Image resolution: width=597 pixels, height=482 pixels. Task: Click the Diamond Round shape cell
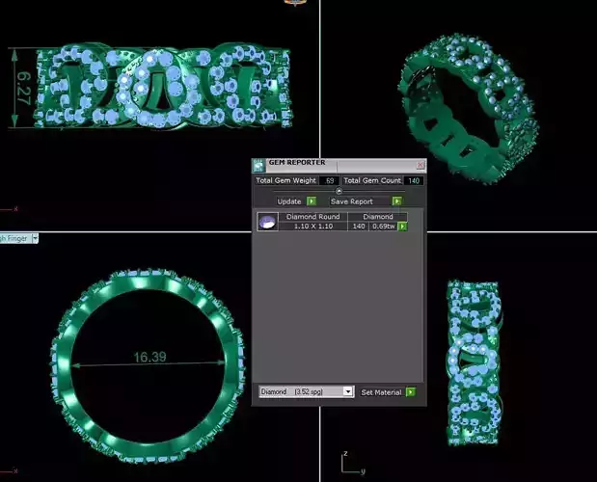click(313, 217)
